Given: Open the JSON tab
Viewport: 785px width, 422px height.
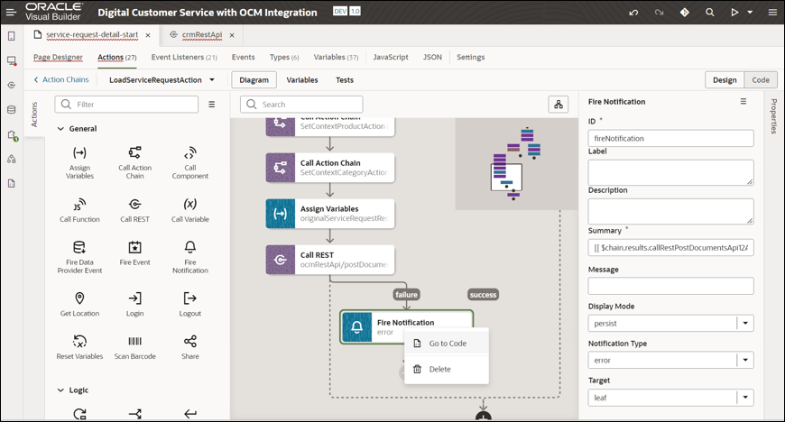Looking at the screenshot, I should pos(432,57).
